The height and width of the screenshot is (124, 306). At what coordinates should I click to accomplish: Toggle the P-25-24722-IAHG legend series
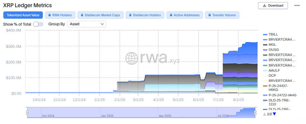(280, 95)
